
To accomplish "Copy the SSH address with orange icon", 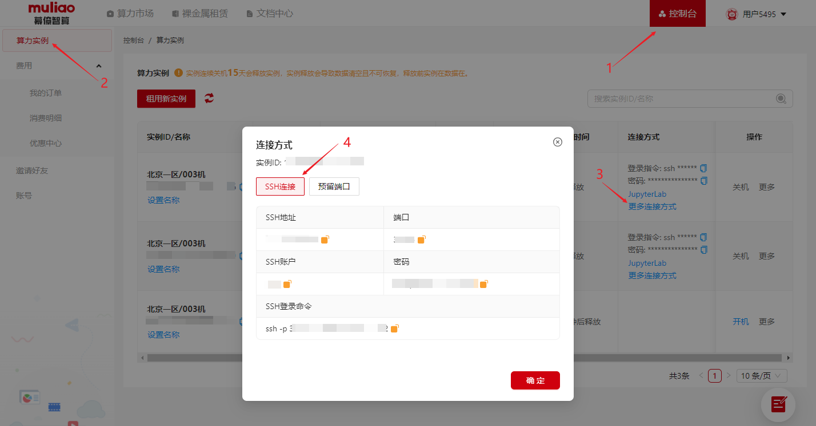I will click(x=325, y=240).
